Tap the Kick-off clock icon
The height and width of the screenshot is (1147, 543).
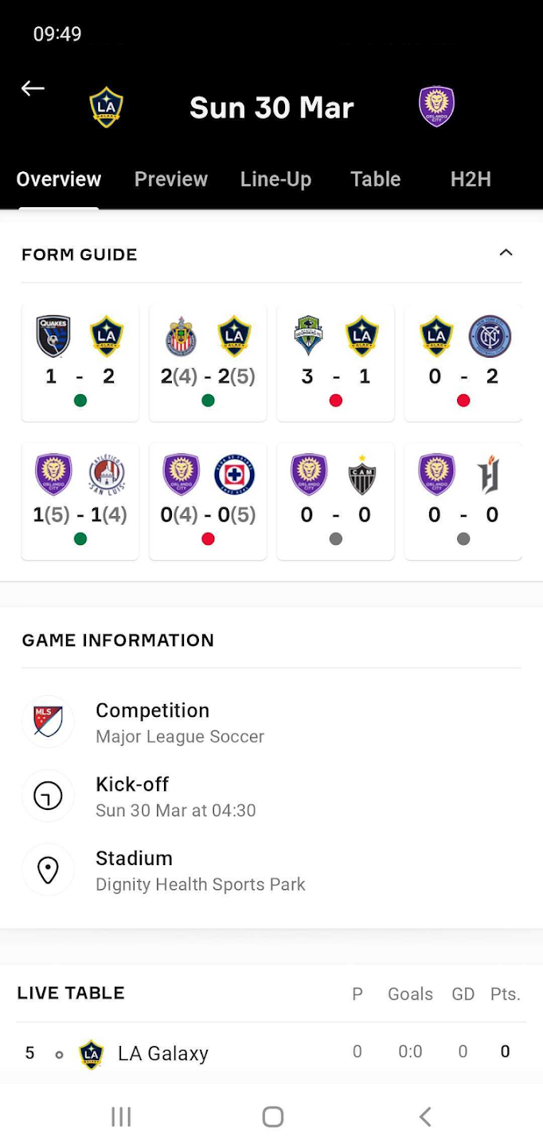(x=48, y=796)
